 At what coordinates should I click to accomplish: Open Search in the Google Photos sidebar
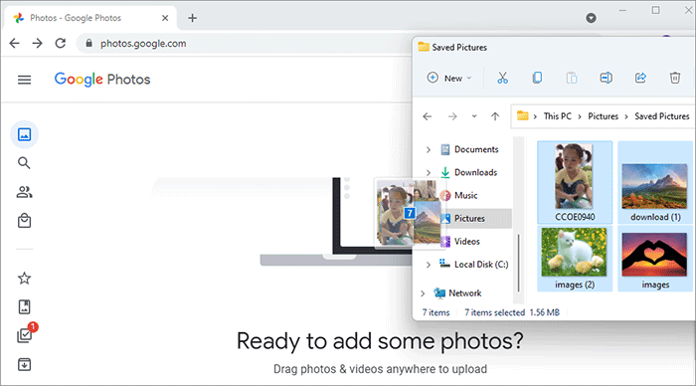[25, 163]
